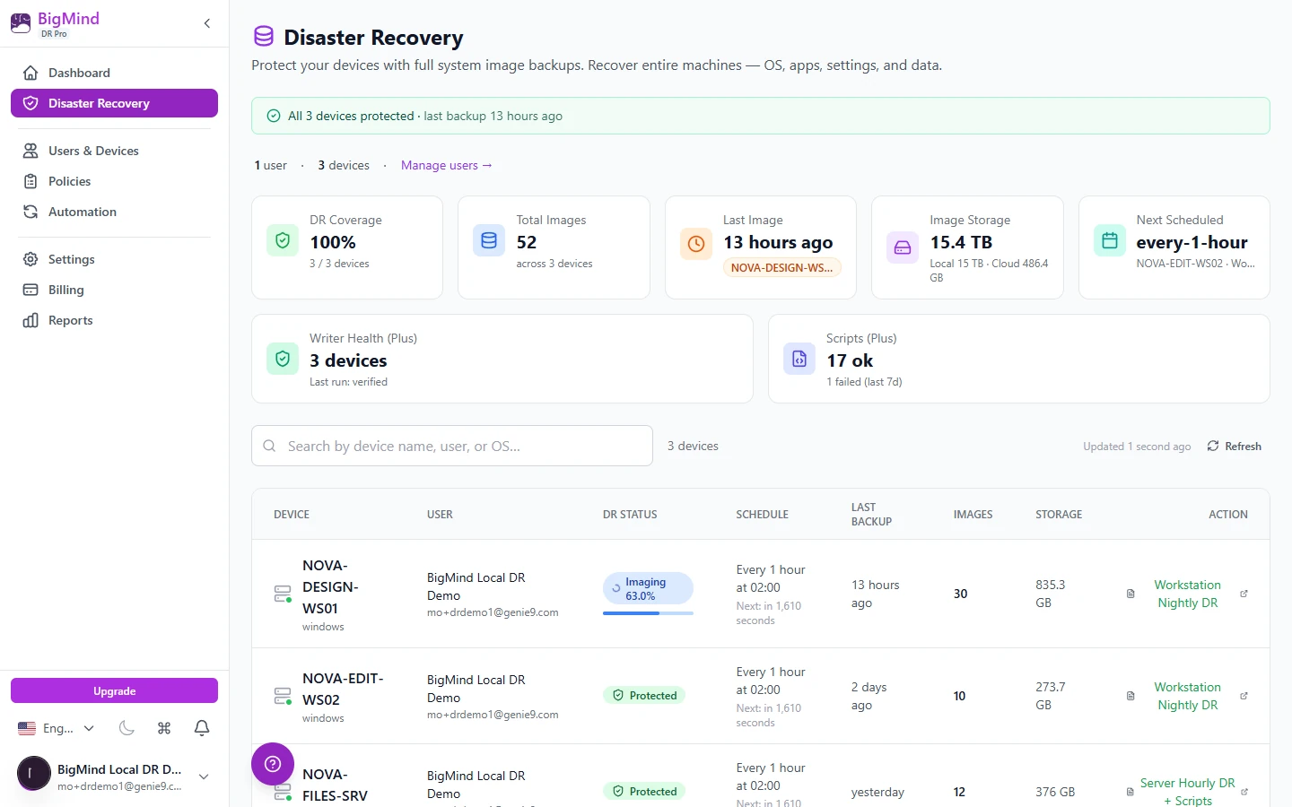The height and width of the screenshot is (807, 1292).
Task: Click the Last Image clock icon
Action: [x=696, y=243]
